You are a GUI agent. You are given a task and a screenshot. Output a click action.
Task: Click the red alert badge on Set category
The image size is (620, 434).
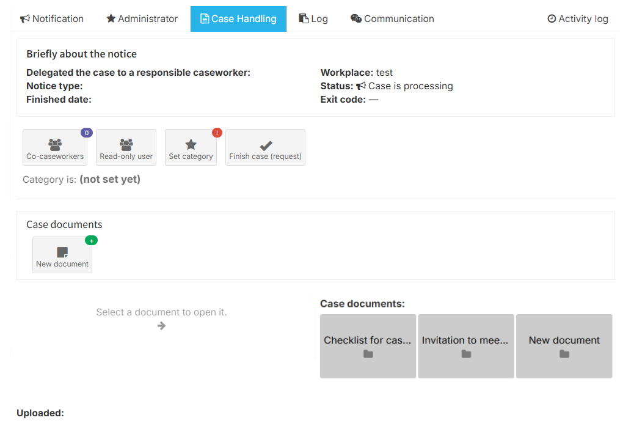(217, 133)
